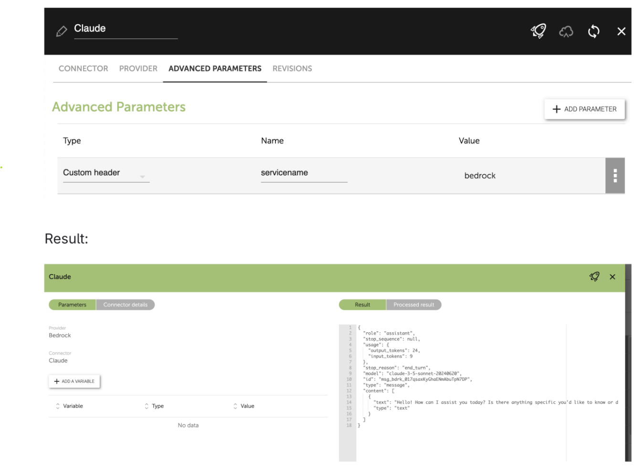Click the plus icon in Add Parameter
This screenshot has width=634, height=470.
point(556,109)
